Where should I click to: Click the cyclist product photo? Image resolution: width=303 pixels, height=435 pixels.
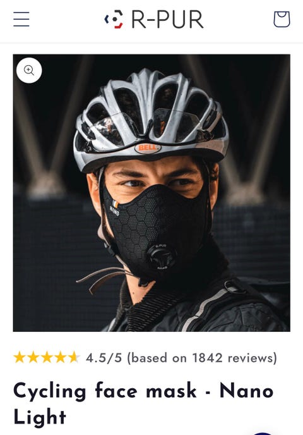(151, 193)
